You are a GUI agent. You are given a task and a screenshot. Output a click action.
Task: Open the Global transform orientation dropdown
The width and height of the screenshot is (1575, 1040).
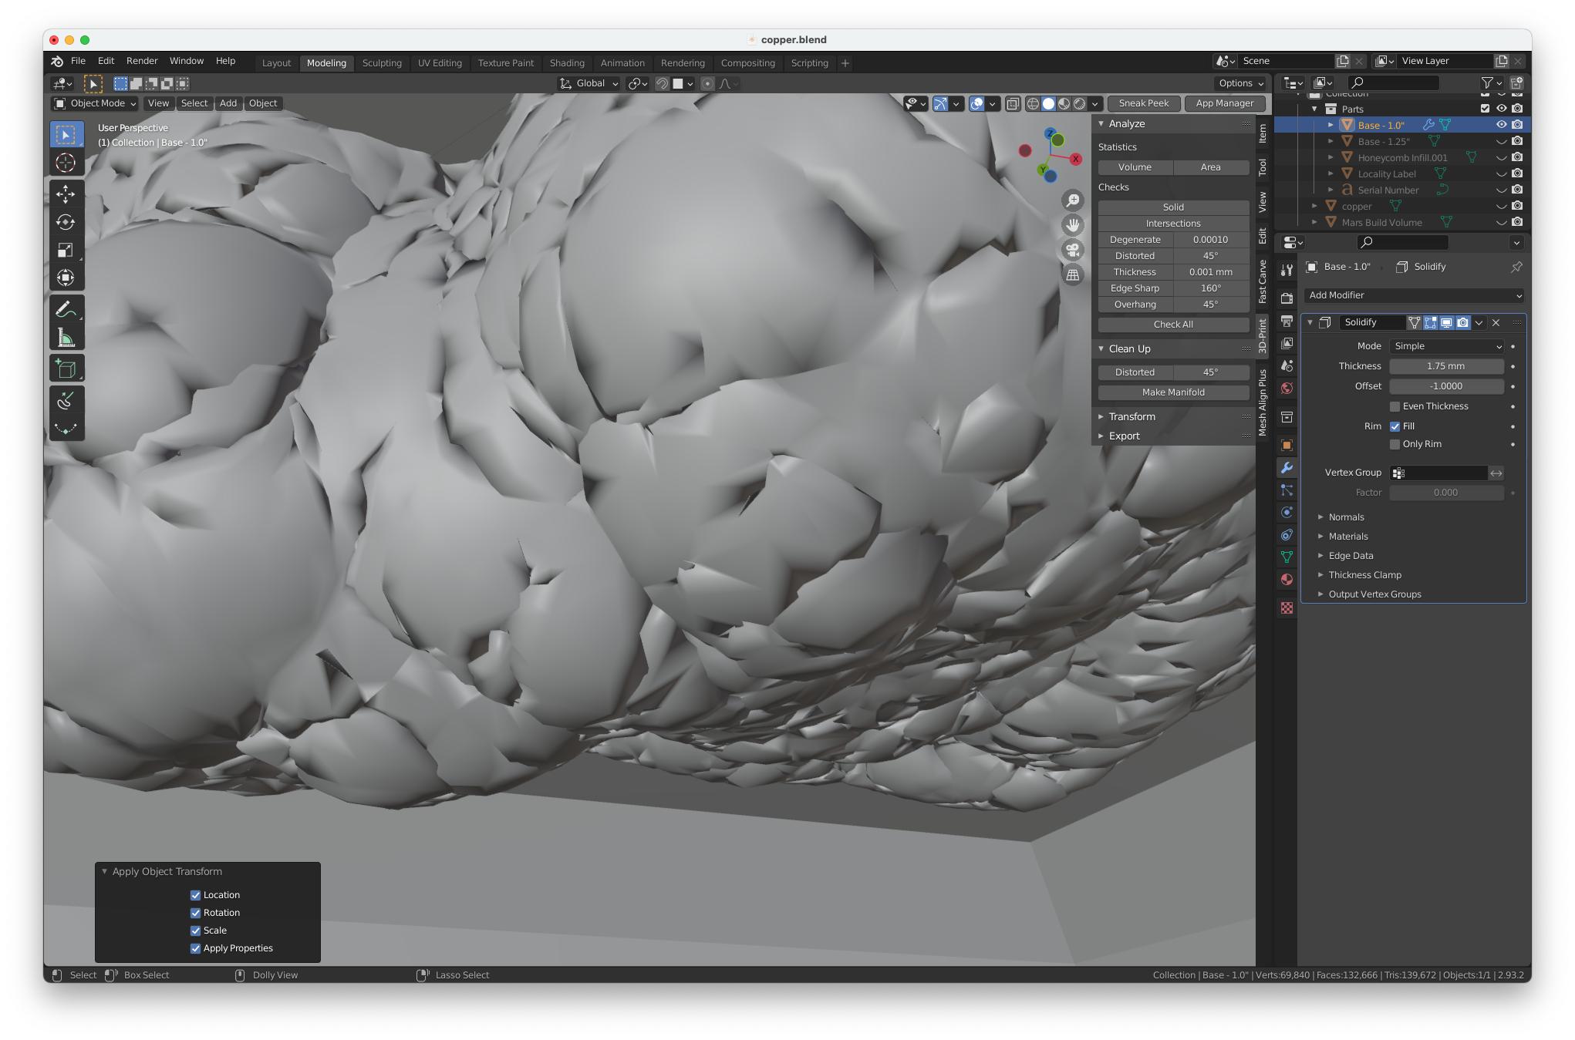point(589,83)
